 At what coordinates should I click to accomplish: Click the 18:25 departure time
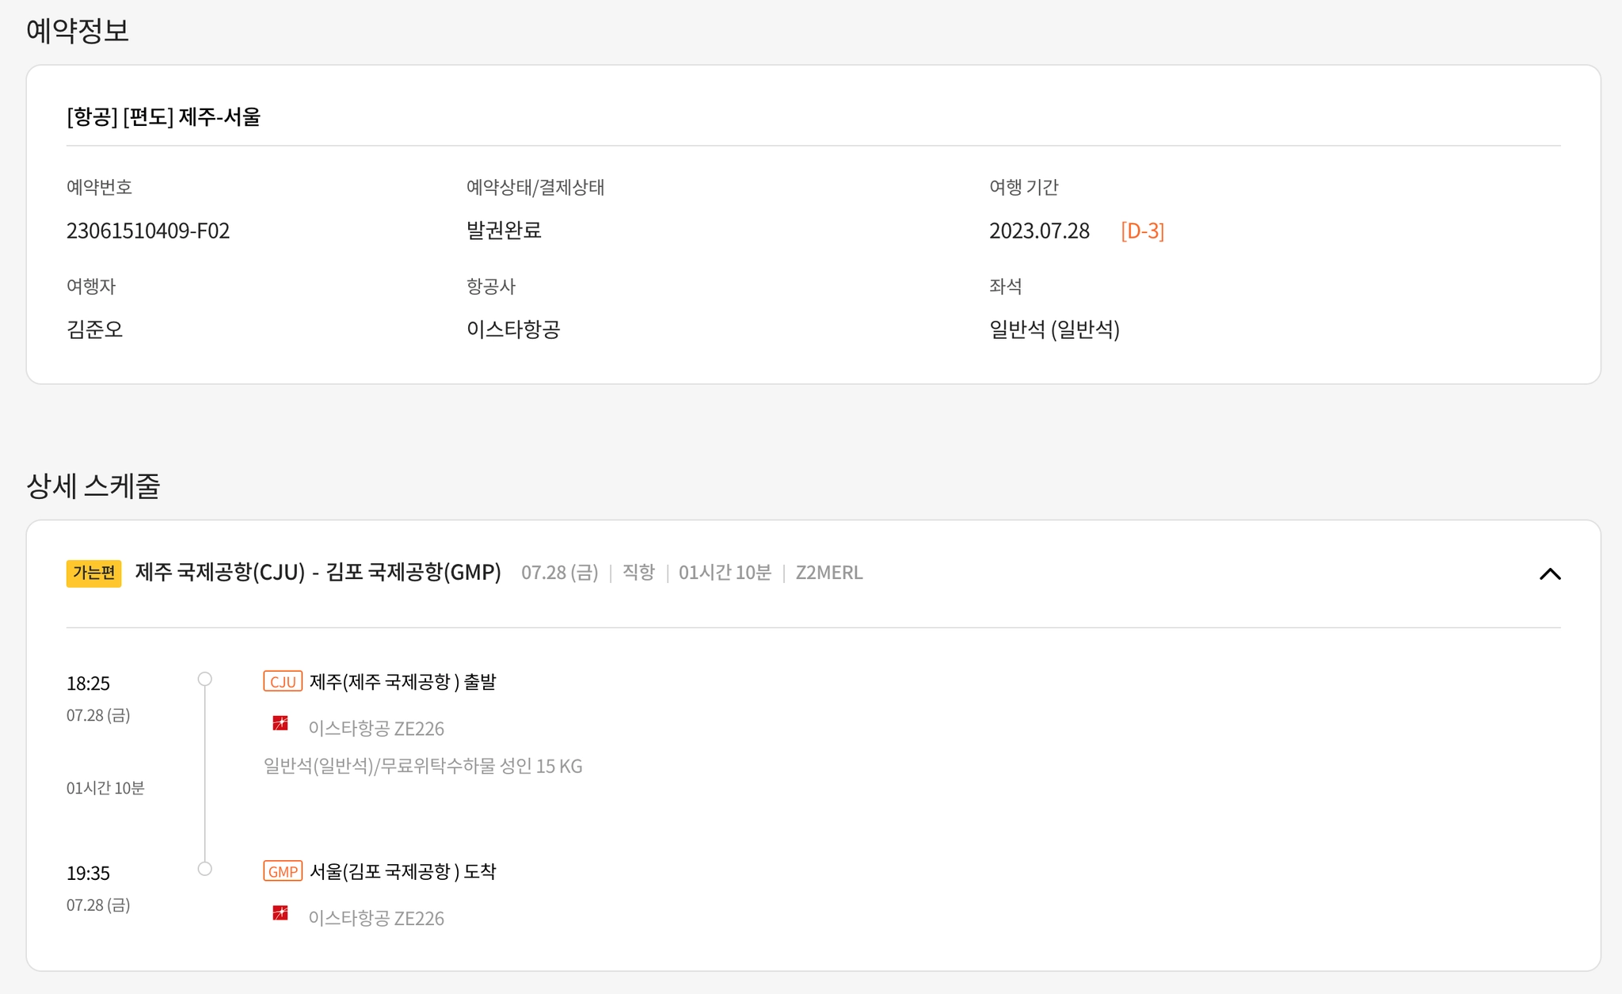pyautogui.click(x=88, y=684)
